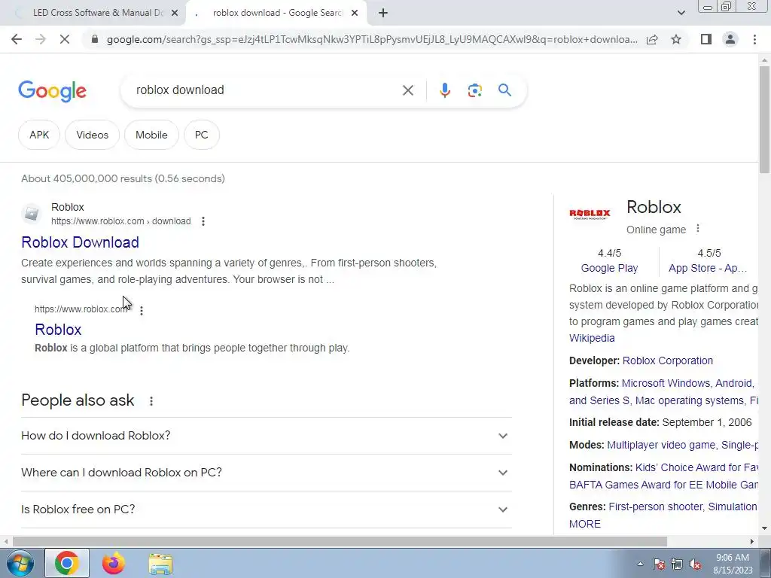This screenshot has width=771, height=578.
Task: Filter results by Videos chip
Action: (x=92, y=135)
